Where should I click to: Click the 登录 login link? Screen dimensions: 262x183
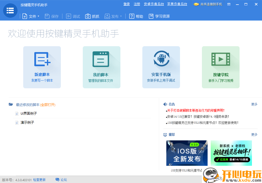(x=127, y=4)
